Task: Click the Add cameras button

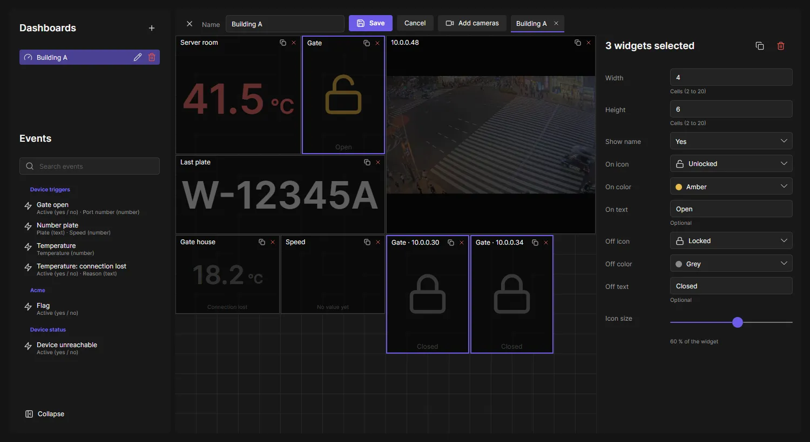Action: (x=472, y=23)
